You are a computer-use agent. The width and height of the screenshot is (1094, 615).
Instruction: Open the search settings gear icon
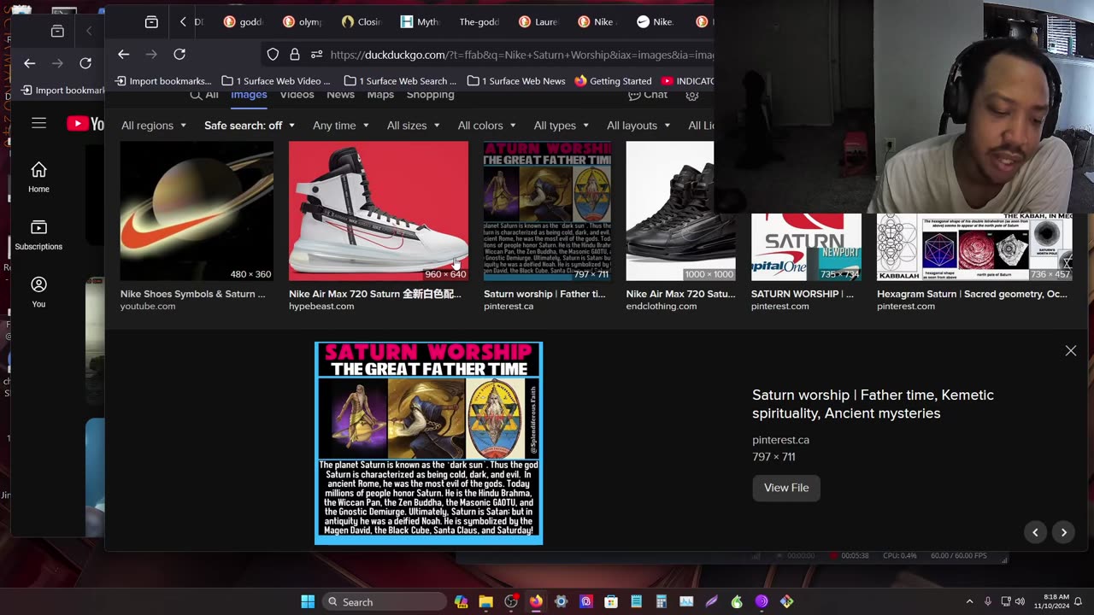692,95
